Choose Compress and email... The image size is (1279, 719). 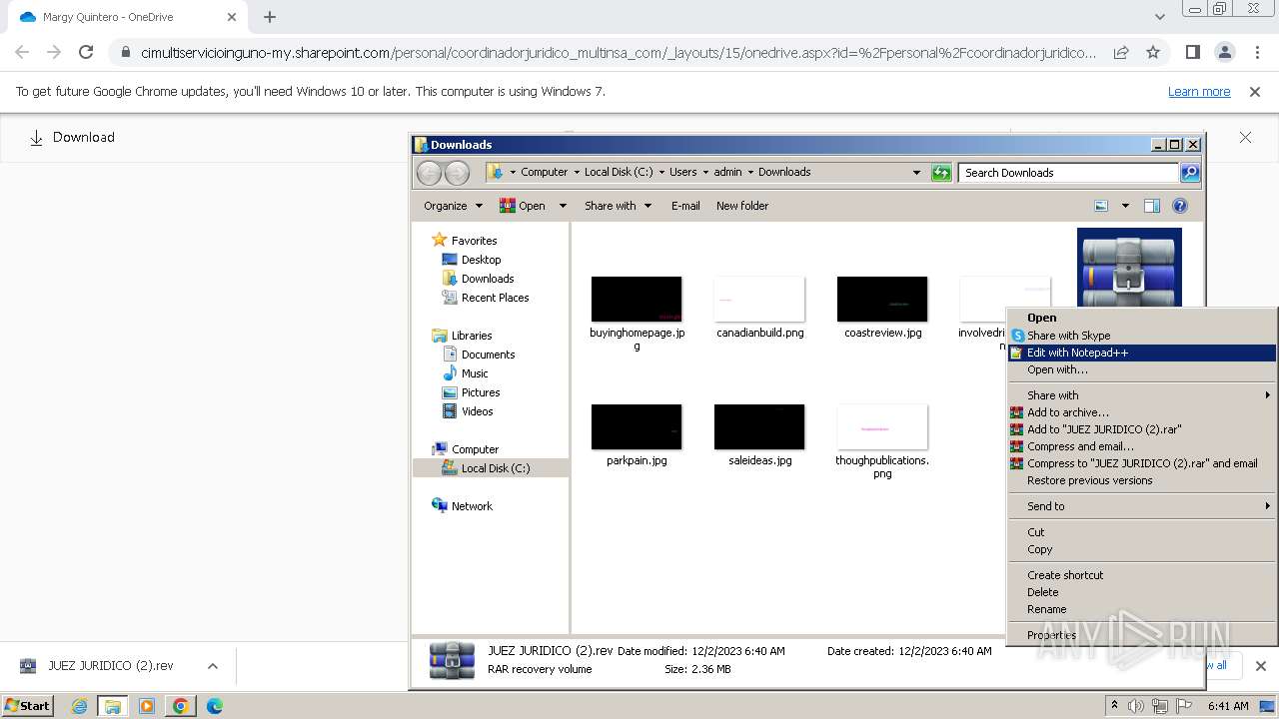point(1142,446)
